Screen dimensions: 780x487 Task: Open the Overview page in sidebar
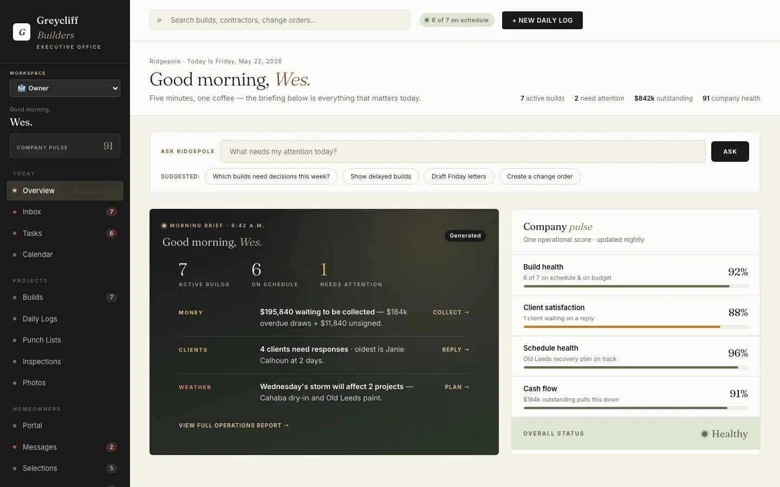pos(65,190)
